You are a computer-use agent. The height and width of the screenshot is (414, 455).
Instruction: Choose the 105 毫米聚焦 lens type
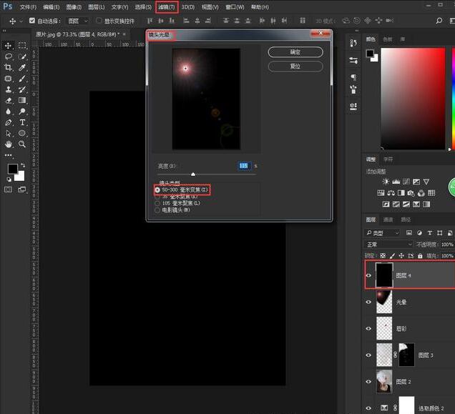click(158, 204)
